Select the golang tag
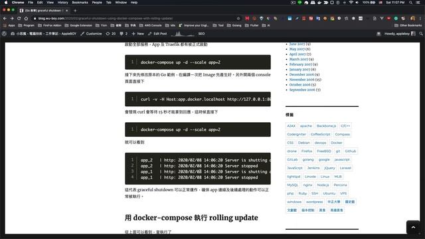 (x=308, y=159)
